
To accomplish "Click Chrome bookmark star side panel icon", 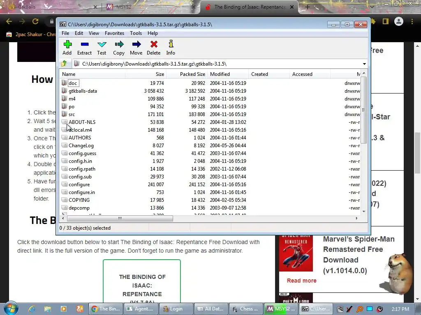I will pos(386,21).
